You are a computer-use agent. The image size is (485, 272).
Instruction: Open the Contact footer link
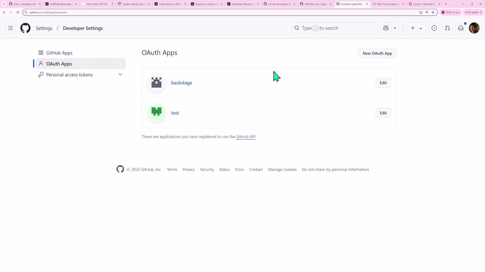[256, 169]
